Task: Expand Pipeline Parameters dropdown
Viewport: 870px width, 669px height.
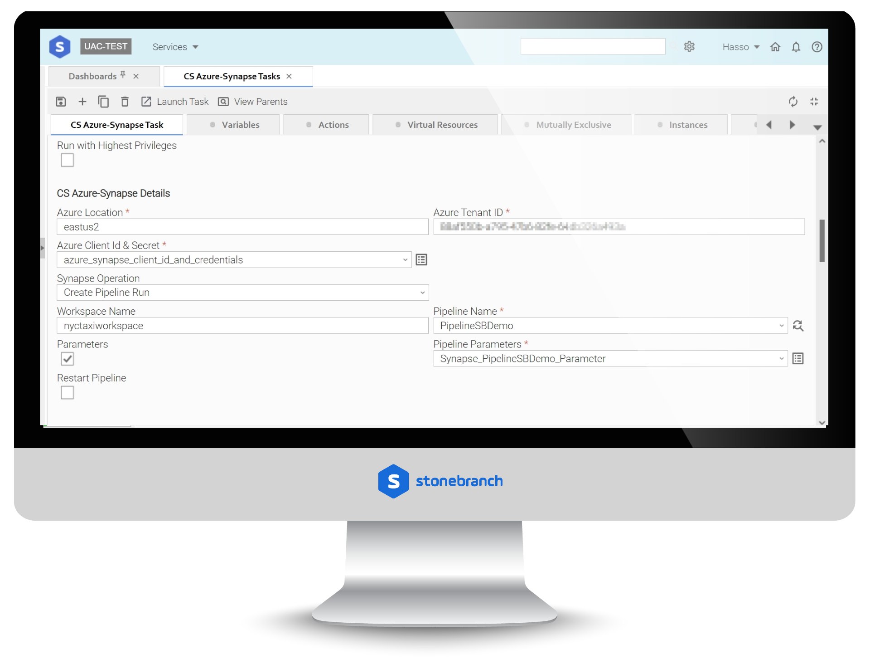Action: coord(781,359)
